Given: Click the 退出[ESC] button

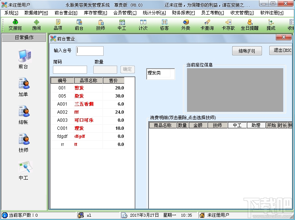Looking at the screenshot, I should (x=281, y=50).
